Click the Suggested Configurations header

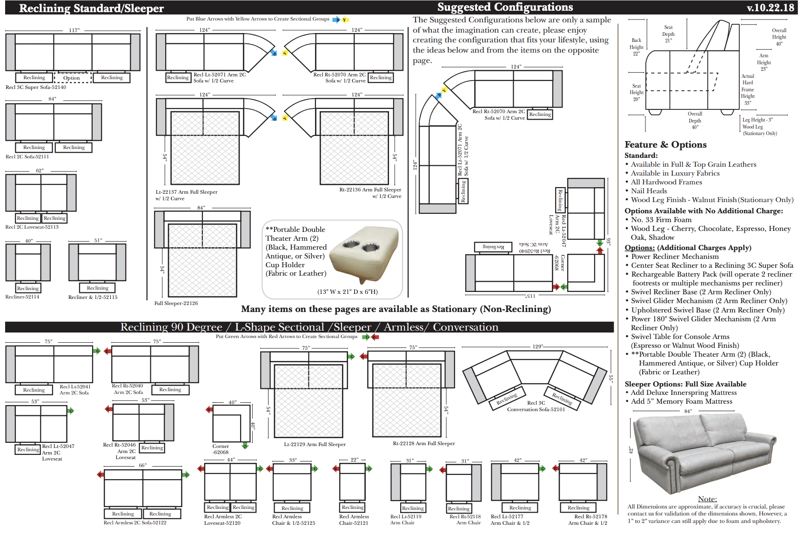pyautogui.click(x=505, y=7)
